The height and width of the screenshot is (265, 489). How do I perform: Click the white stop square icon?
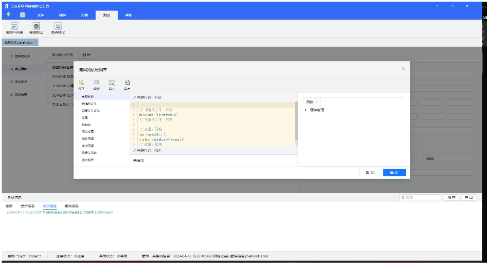[23, 15]
